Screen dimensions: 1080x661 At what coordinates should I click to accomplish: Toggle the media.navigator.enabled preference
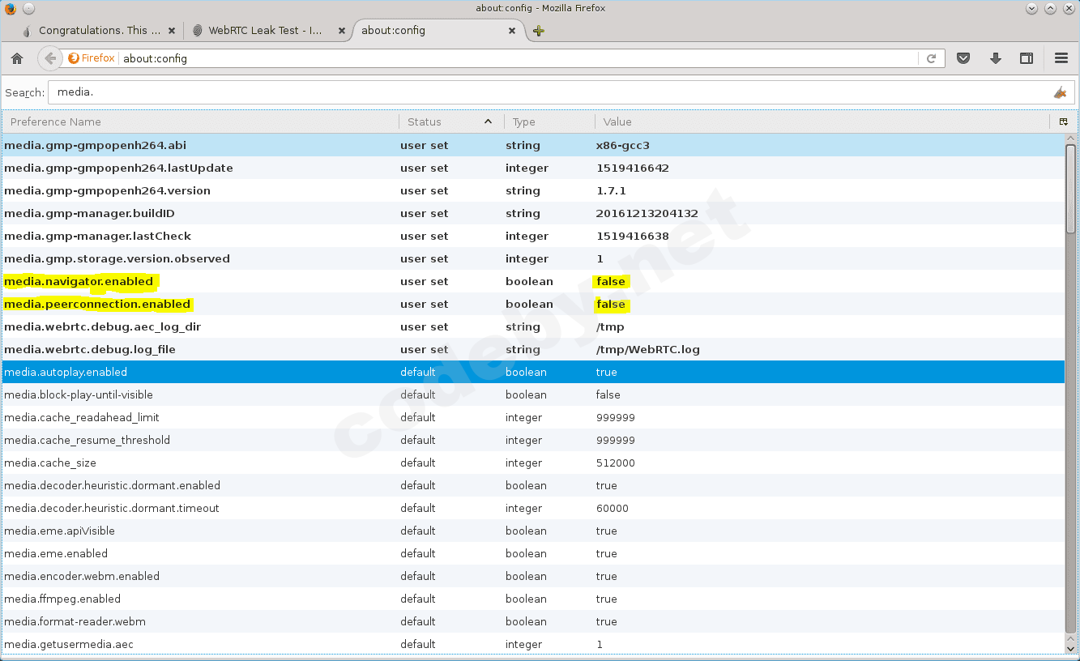tap(79, 281)
